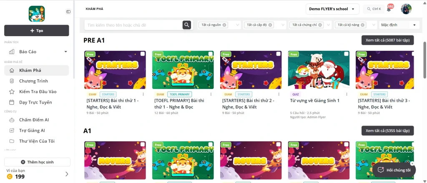Open the user profile avatar
The image size is (427, 183).
click(x=406, y=9)
